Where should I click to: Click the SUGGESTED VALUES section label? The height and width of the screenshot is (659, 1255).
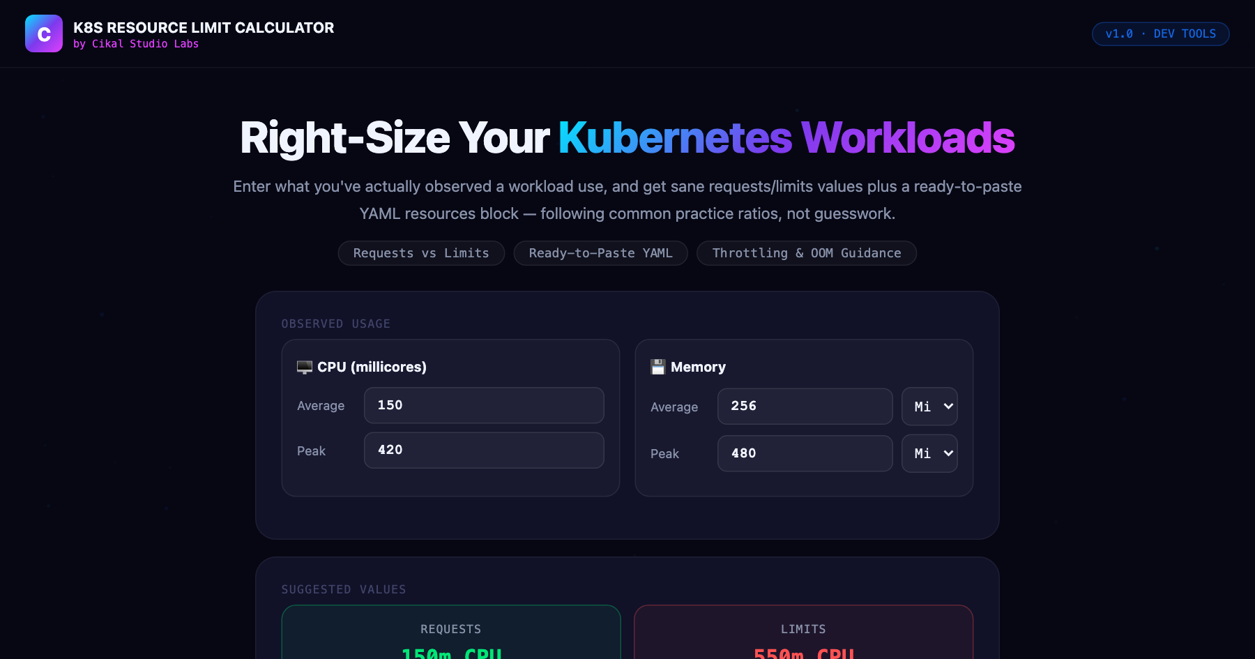(x=344, y=589)
